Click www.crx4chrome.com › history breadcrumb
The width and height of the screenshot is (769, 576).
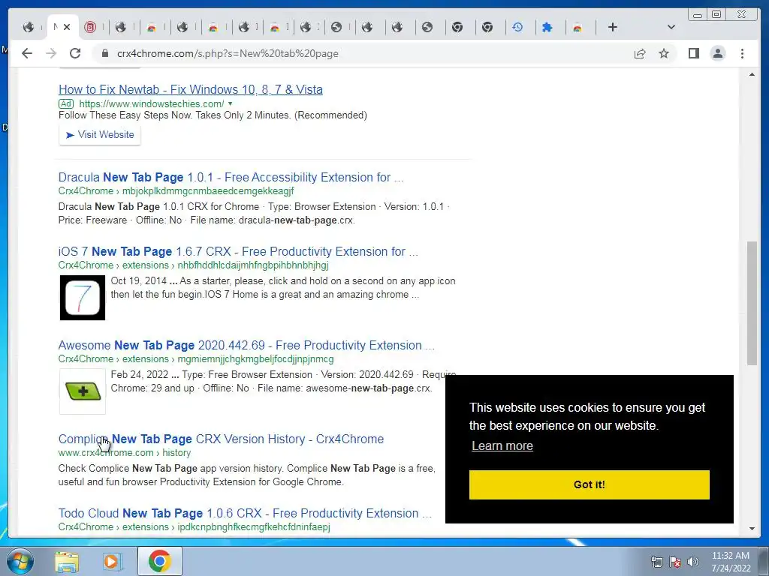coord(125,453)
